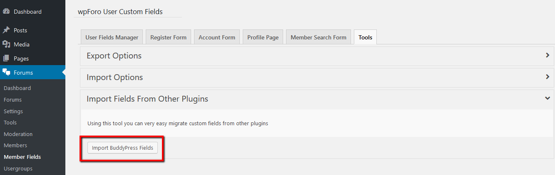Go to Profile Page tab
This screenshot has width=555, height=175.
[x=263, y=37]
